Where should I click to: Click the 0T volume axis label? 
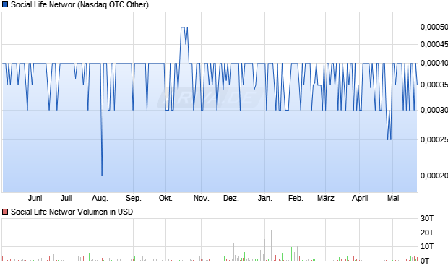click(425, 261)
